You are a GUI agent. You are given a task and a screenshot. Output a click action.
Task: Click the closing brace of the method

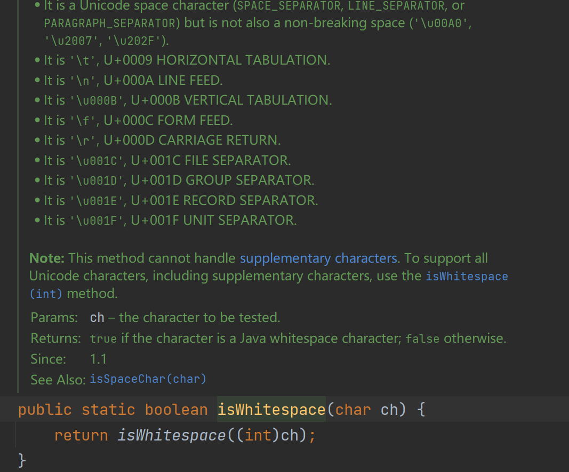(x=22, y=459)
